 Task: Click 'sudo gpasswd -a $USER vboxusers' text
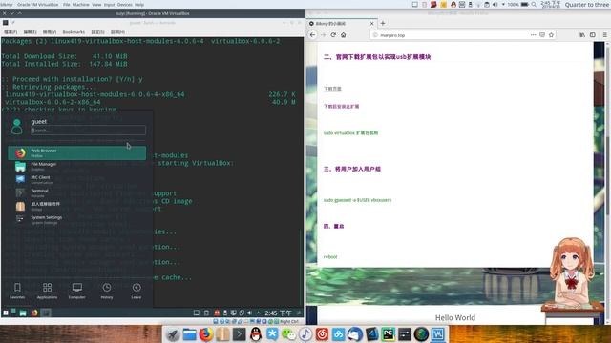click(357, 200)
